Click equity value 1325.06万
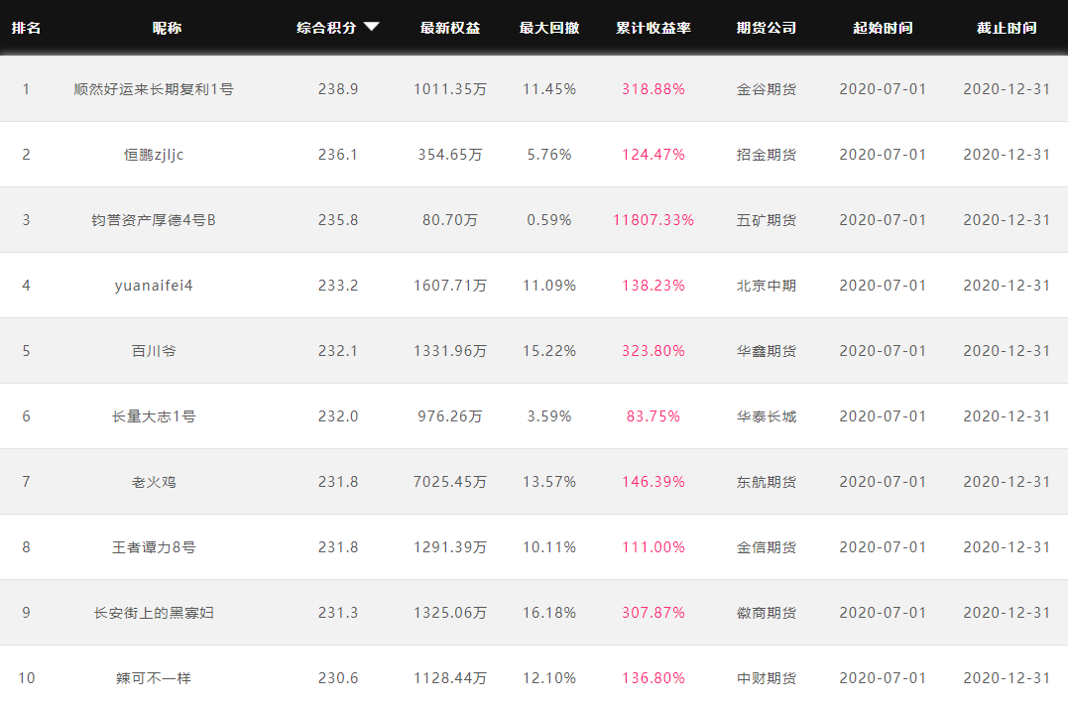The width and height of the screenshot is (1068, 708). pyautogui.click(x=450, y=612)
